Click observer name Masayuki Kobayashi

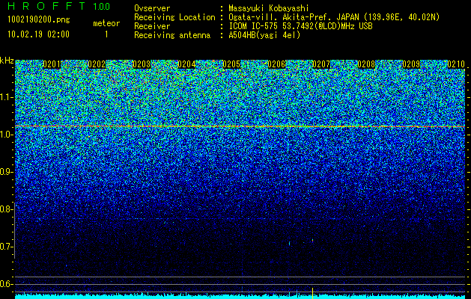[269, 8]
